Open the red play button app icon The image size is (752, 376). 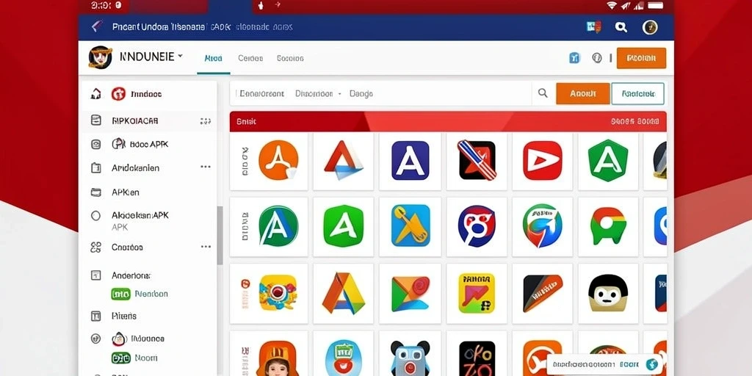tap(543, 160)
